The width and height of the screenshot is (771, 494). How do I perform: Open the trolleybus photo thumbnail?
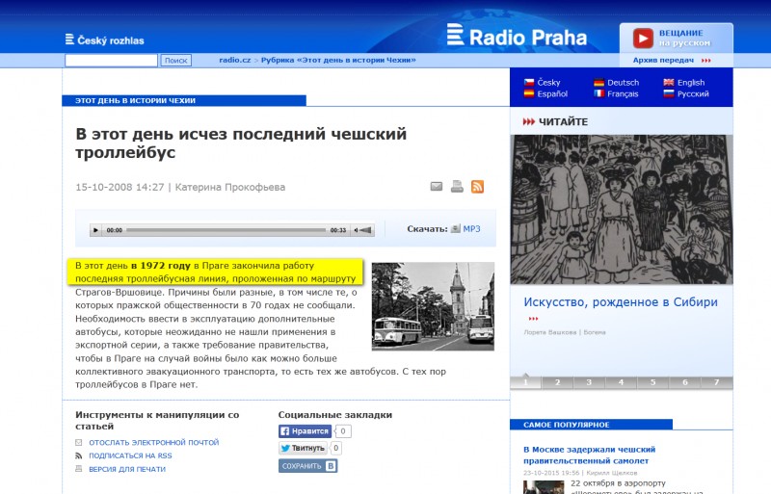[x=433, y=306]
